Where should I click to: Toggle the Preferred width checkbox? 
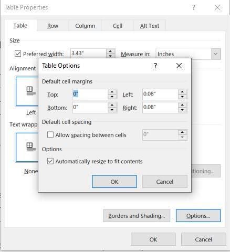coord(18,54)
